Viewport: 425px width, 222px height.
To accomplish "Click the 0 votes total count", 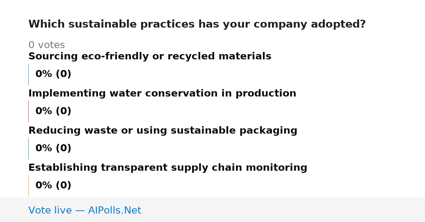I will click(x=46, y=45).
